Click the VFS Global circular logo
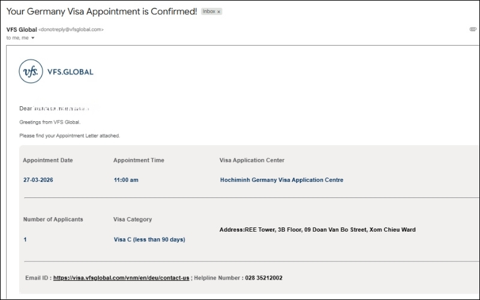 pyautogui.click(x=31, y=72)
